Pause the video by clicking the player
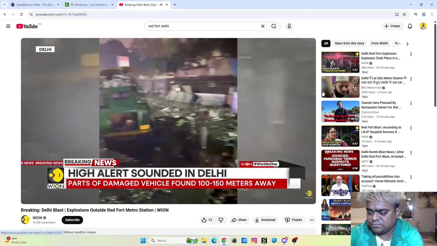 (x=168, y=121)
